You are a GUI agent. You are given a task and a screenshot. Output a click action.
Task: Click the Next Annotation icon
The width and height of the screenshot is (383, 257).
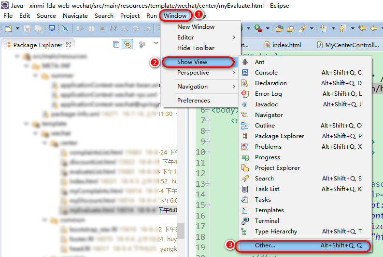(x=324, y=28)
